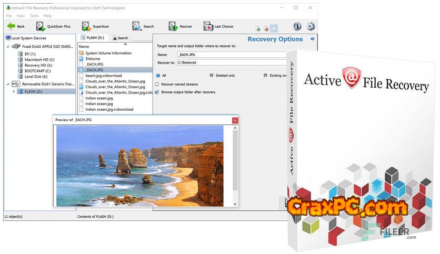This screenshot has height=254, width=440.
Task: Select the EFI (1:) partition
Action: coord(30,54)
